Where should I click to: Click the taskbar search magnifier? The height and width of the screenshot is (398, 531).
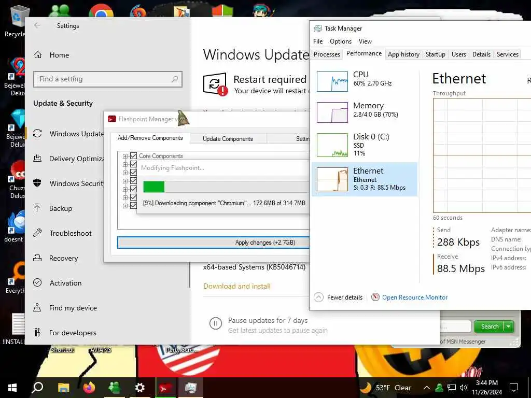37,388
